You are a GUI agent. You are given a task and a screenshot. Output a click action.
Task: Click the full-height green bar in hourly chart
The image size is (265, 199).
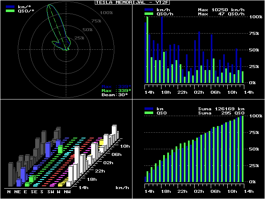[147, 50]
